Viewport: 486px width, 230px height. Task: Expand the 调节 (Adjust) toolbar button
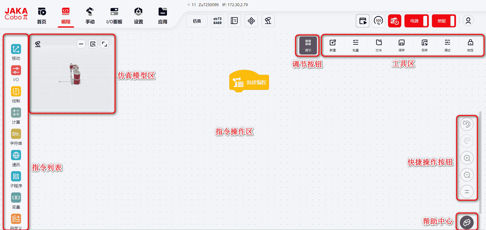tap(308, 45)
